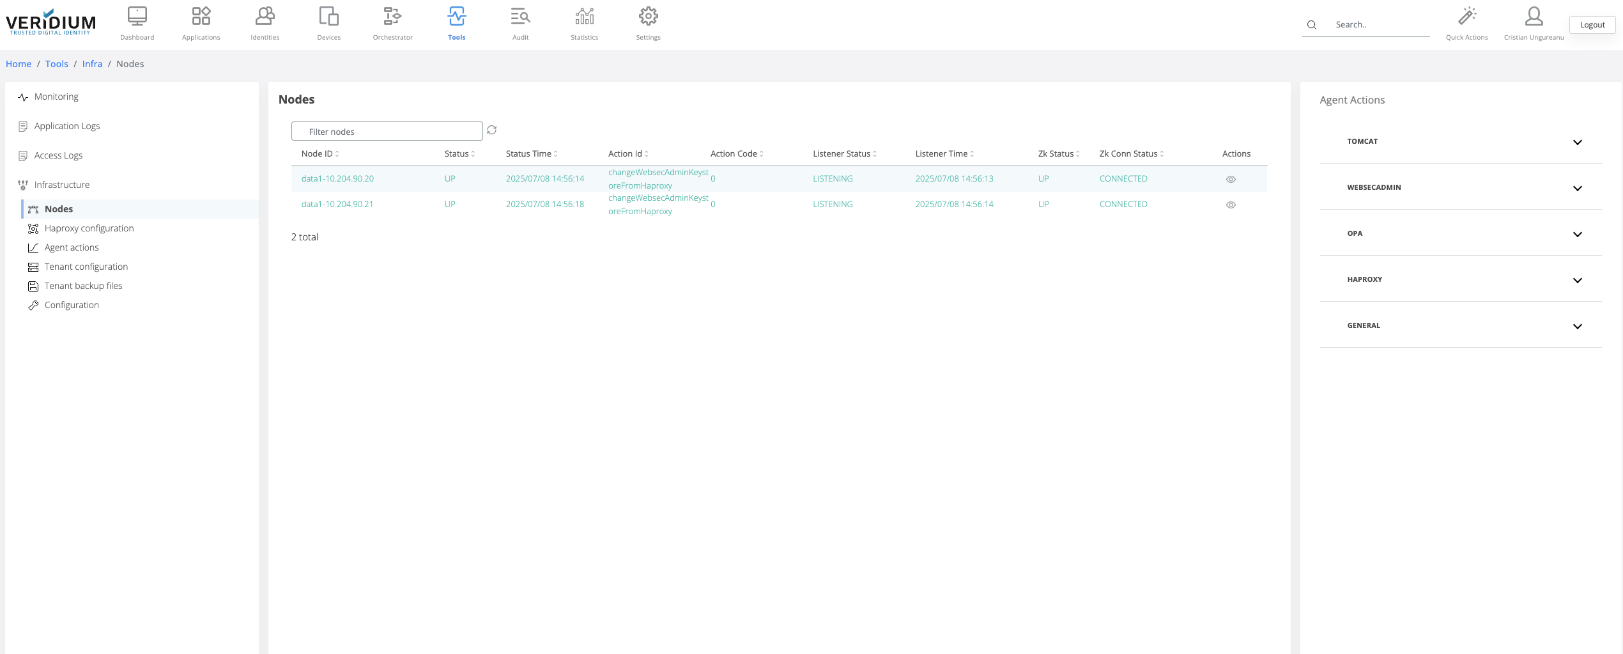View details of node data1-10.204.90.21 eye icon
This screenshot has width=1623, height=654.
[1231, 205]
